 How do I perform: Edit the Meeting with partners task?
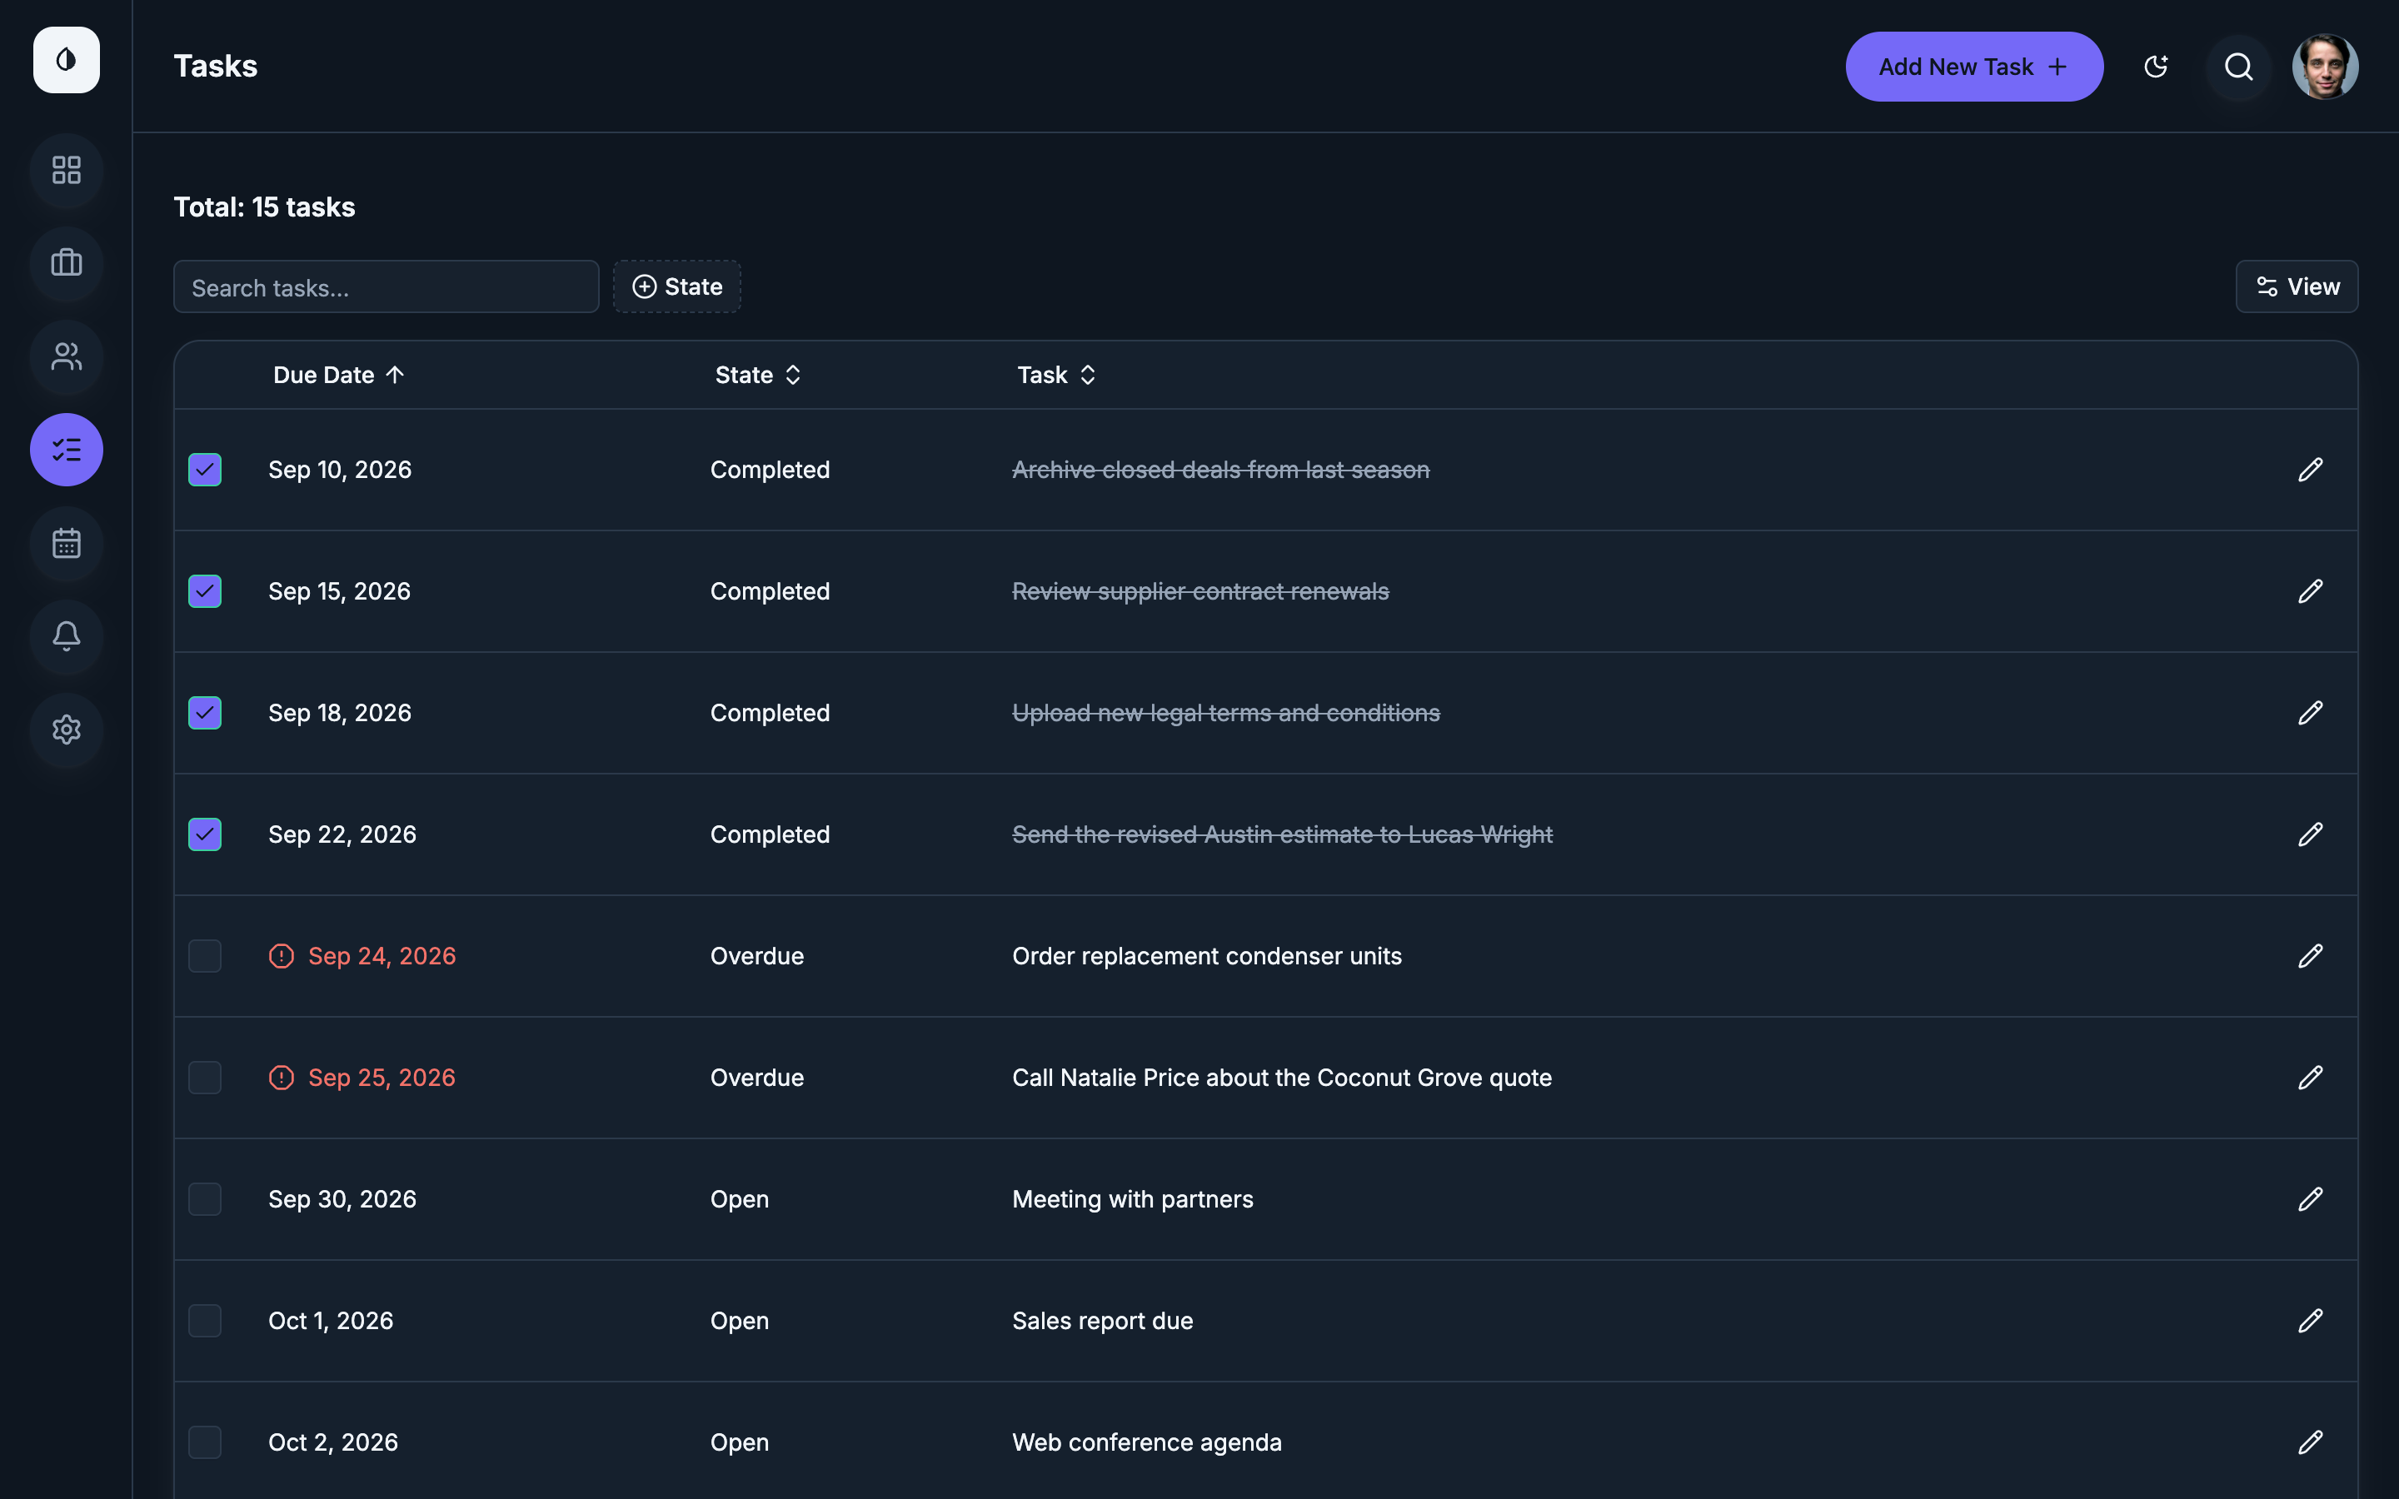click(x=2310, y=1199)
